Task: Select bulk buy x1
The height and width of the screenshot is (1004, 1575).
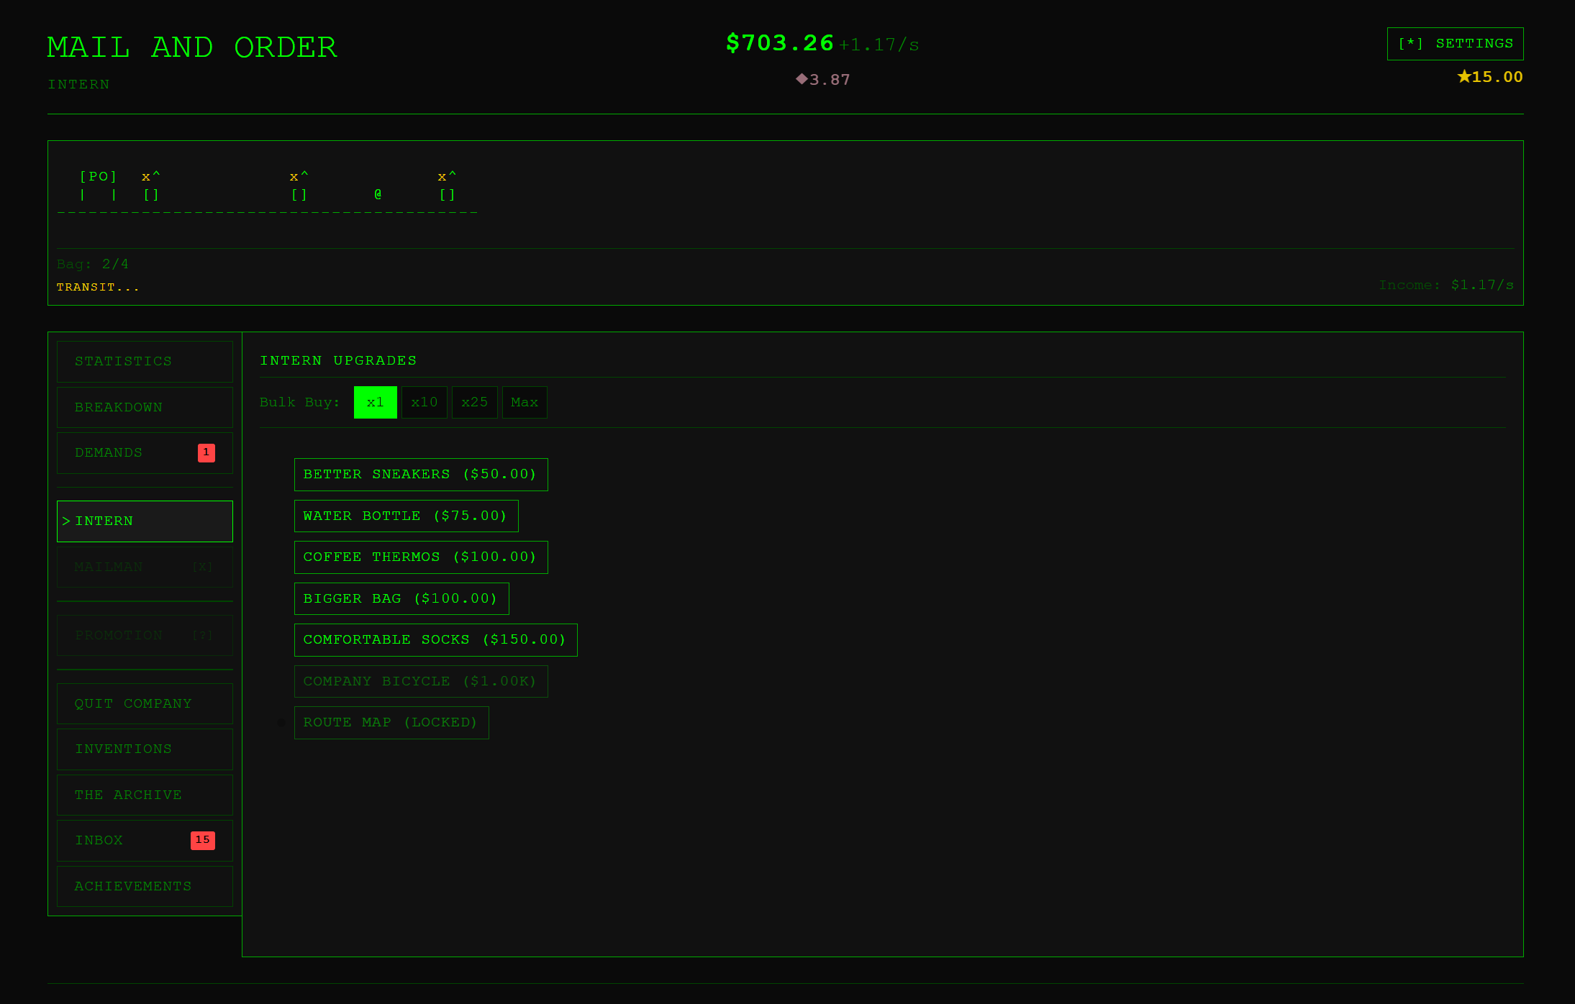Action: tap(375, 402)
